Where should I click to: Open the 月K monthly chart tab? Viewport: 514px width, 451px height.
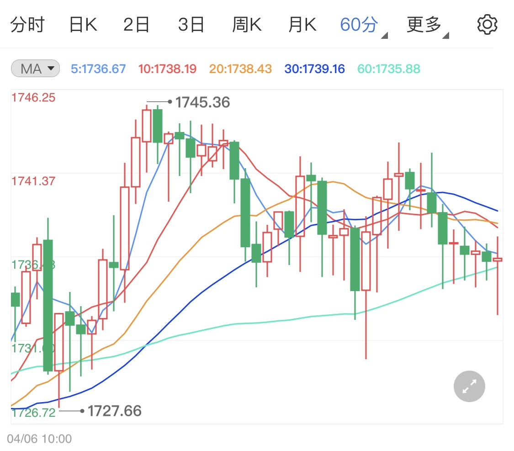302,25
